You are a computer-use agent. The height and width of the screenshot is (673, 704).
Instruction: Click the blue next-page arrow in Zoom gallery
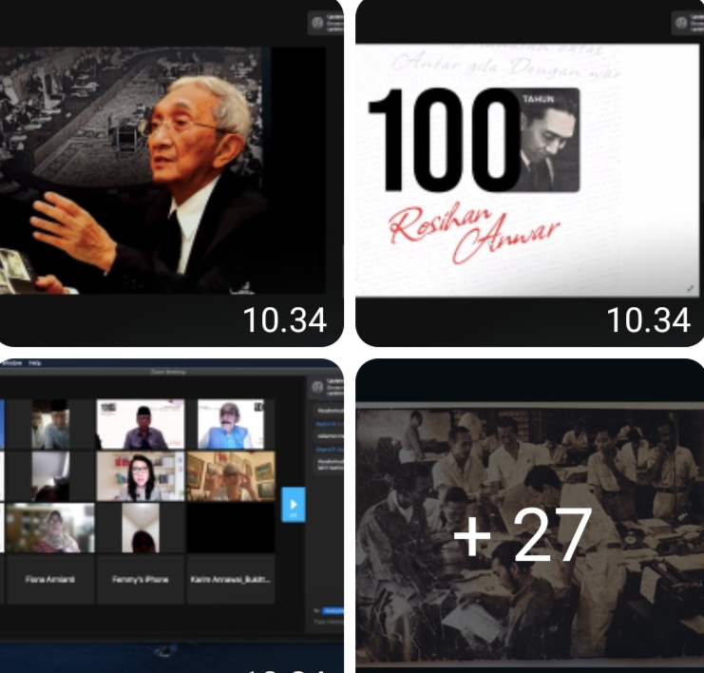pyautogui.click(x=293, y=504)
